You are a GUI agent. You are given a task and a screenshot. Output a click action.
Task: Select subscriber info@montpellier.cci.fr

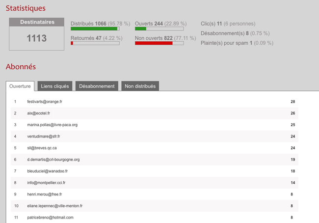(x=46, y=183)
